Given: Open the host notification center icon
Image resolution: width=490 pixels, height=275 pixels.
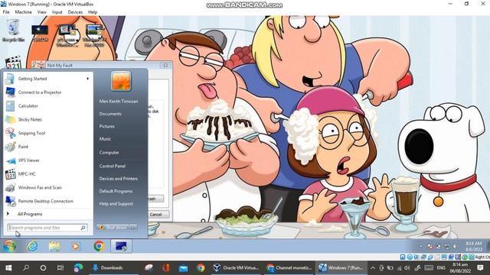Looking at the screenshot, I should coord(481,268).
